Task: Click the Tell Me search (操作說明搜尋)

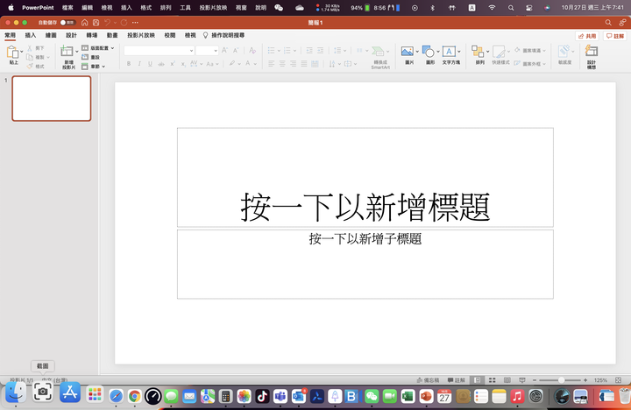Action: pyautogui.click(x=223, y=35)
